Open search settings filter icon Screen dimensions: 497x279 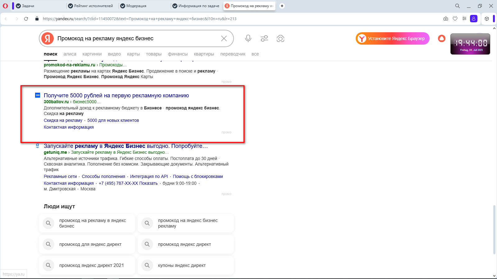[x=264, y=38]
